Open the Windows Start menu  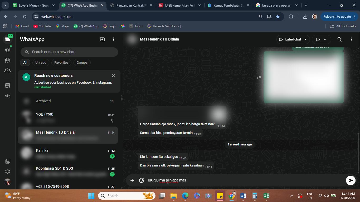(91, 196)
